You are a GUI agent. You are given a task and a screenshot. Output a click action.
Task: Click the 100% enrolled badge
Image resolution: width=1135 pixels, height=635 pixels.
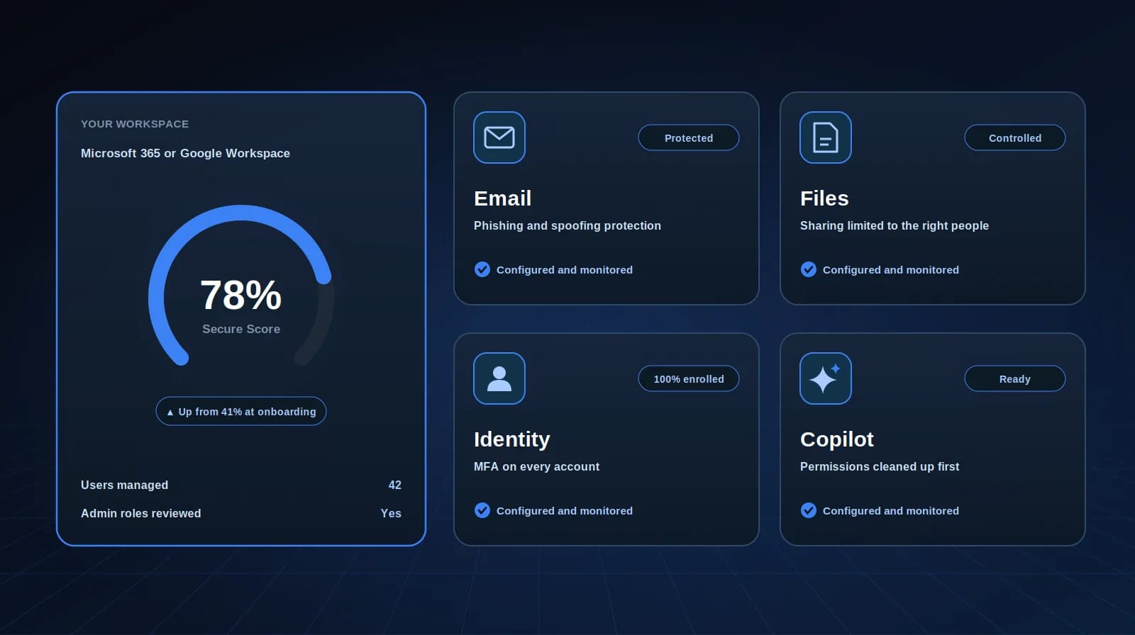tap(689, 378)
